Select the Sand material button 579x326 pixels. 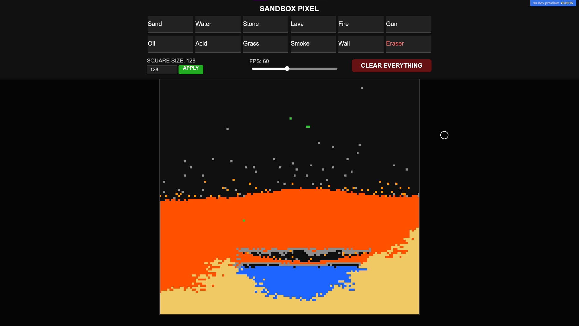tap(170, 24)
